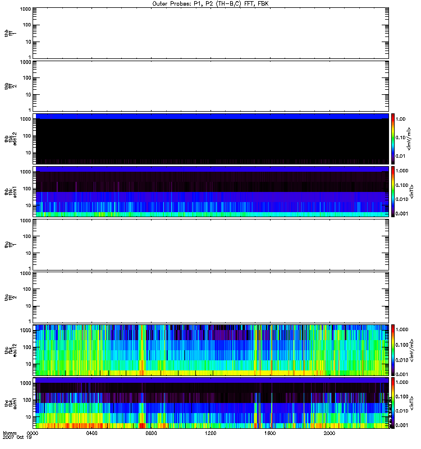The width and height of the screenshot is (421, 449).
Task: Click the empty thb fff 2 panel
Action: (210, 85)
